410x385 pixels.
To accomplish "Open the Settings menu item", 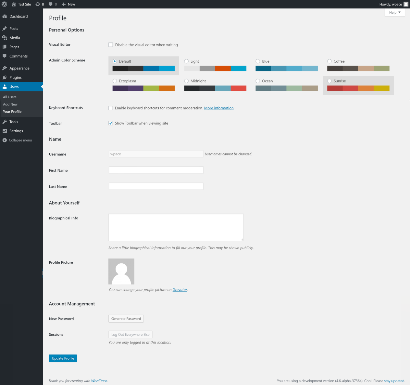I will (16, 131).
